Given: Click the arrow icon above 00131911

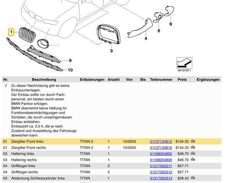Looking at the screenshot, I should (x=184, y=63).
